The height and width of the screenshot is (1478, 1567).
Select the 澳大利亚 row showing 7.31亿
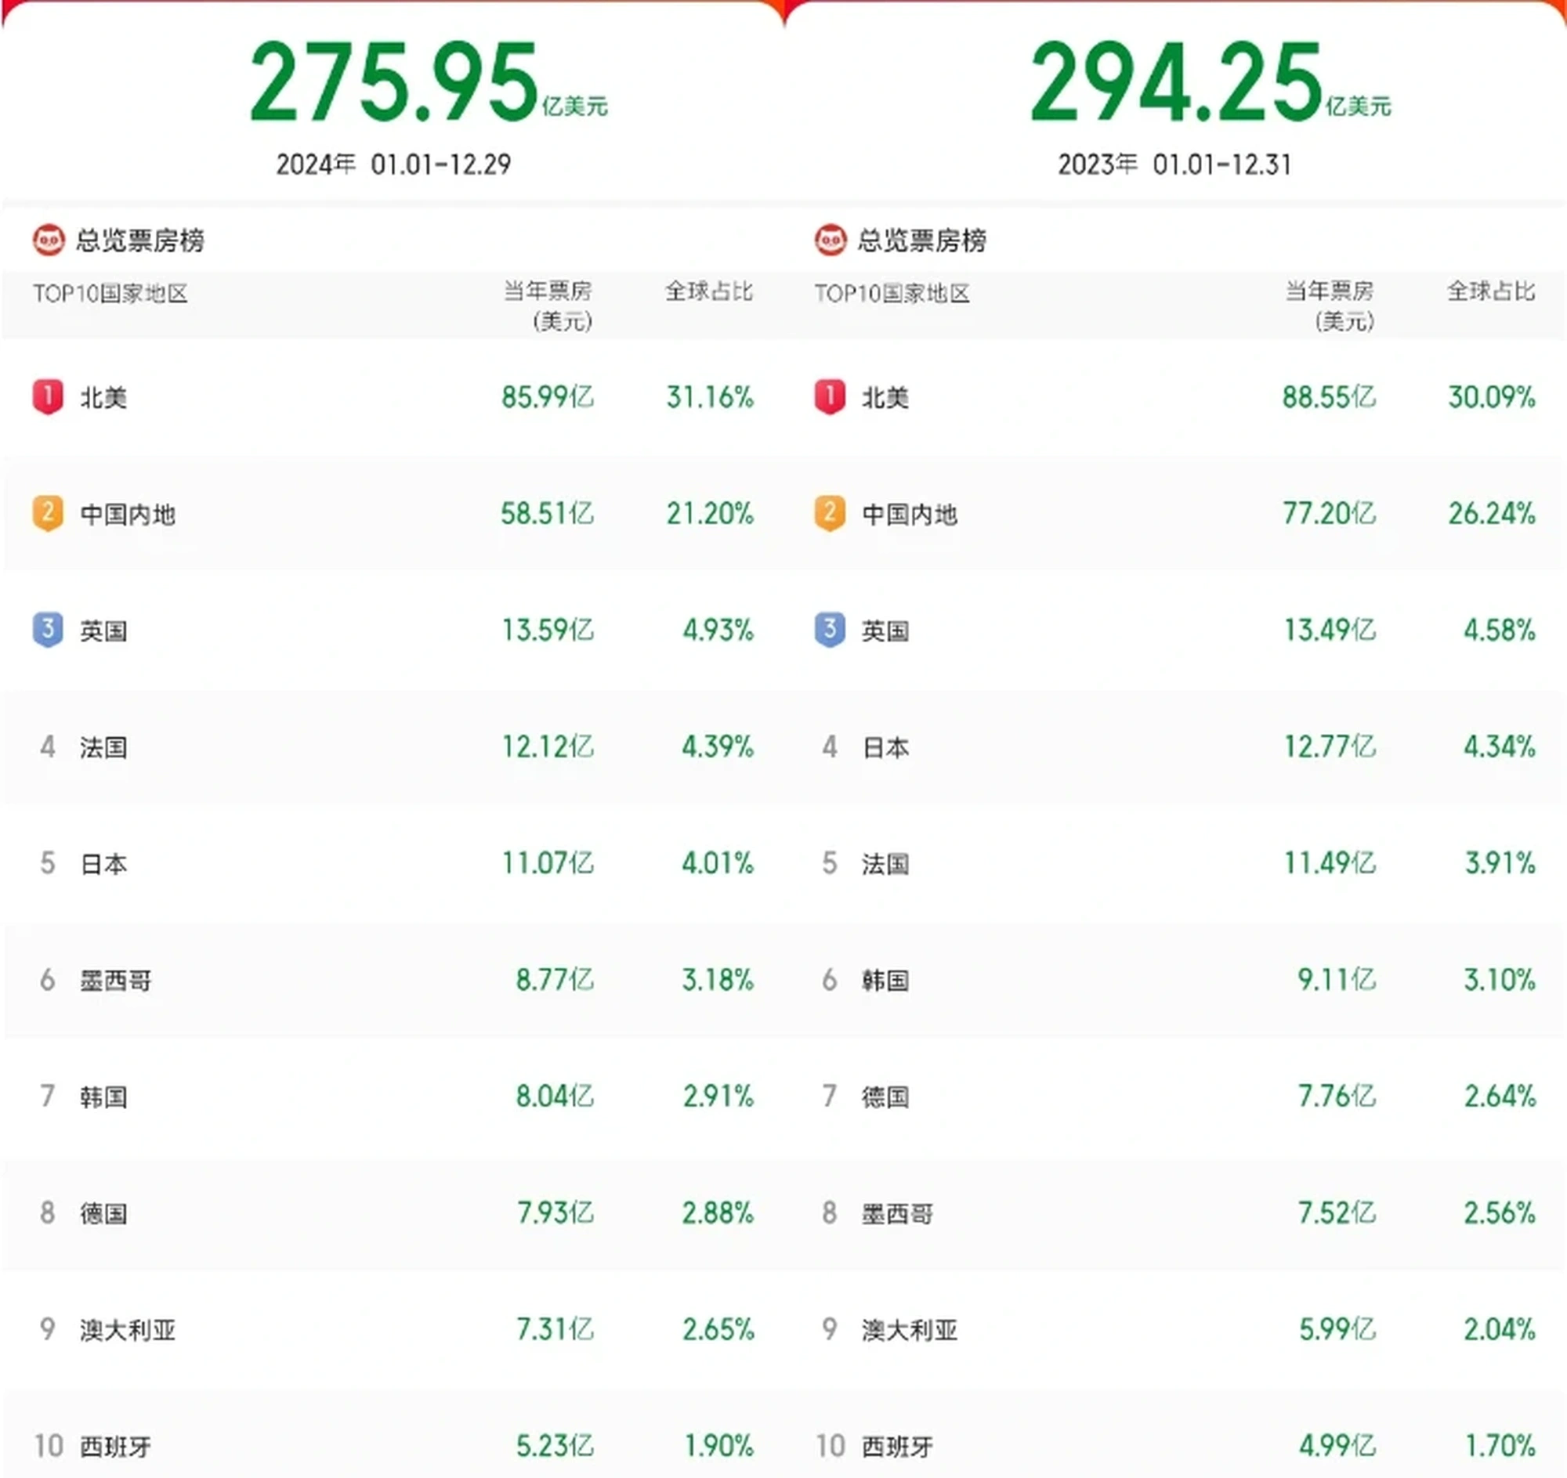coord(128,1330)
